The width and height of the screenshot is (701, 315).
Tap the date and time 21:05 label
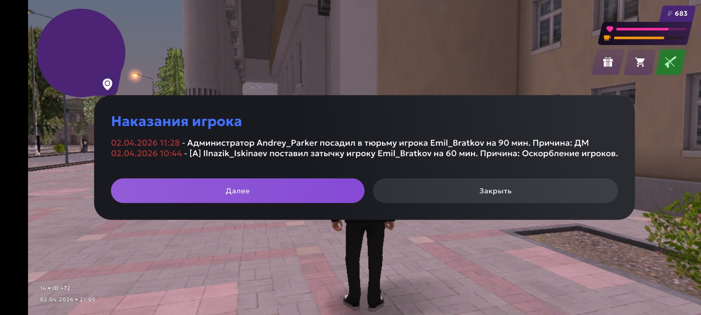[67, 300]
